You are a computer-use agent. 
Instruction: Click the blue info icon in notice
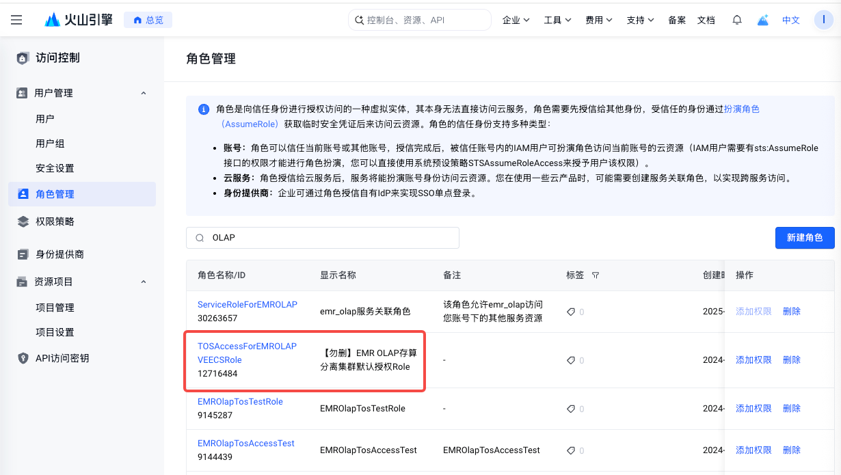click(x=204, y=109)
